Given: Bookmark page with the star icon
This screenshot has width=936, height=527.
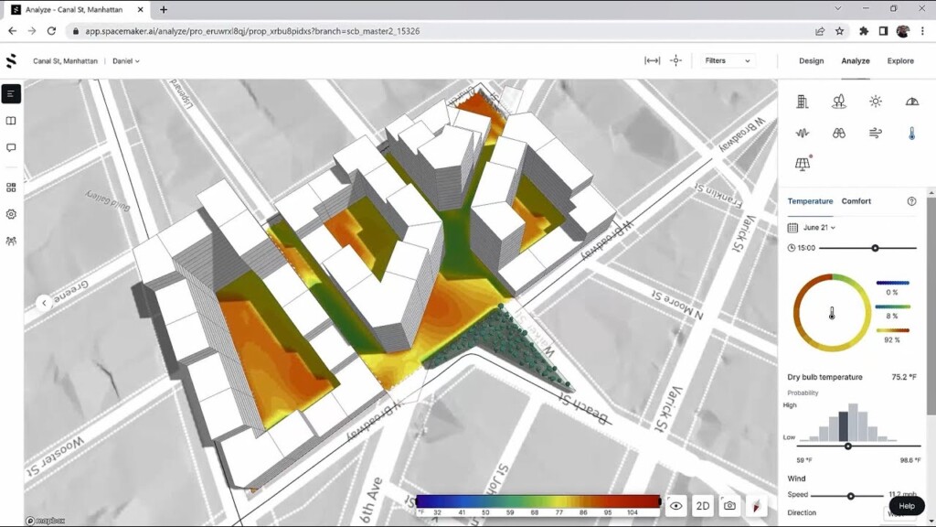Looking at the screenshot, I should 839,31.
